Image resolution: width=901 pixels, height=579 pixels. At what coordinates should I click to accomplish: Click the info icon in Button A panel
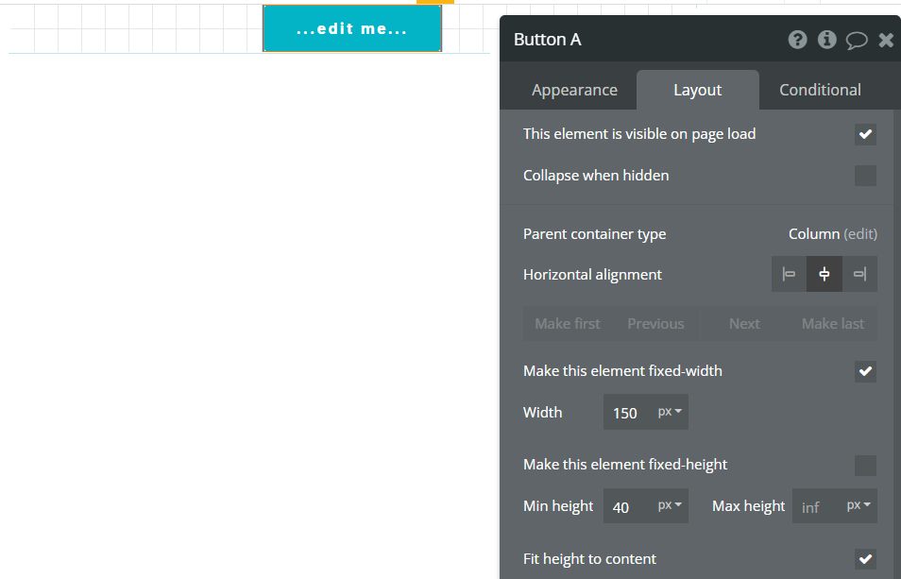pos(827,40)
